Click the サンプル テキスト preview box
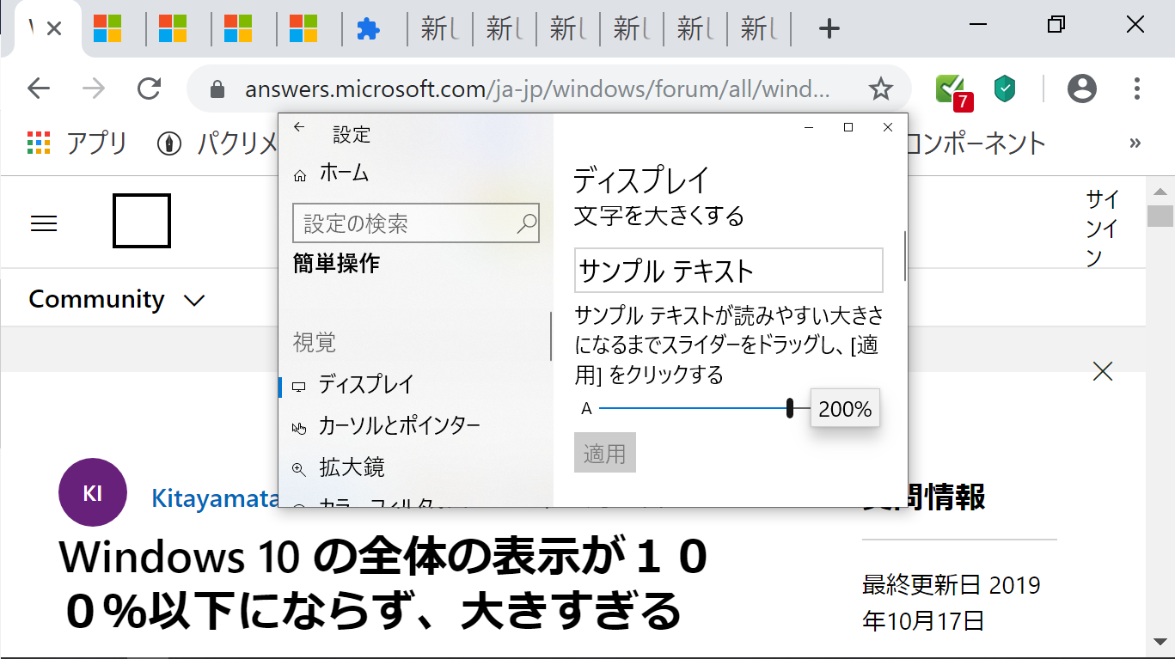 click(x=729, y=271)
